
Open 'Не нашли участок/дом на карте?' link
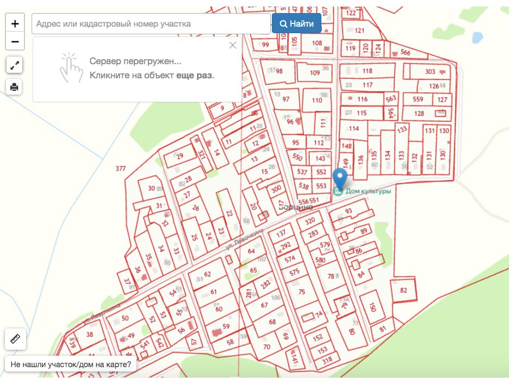(71, 364)
